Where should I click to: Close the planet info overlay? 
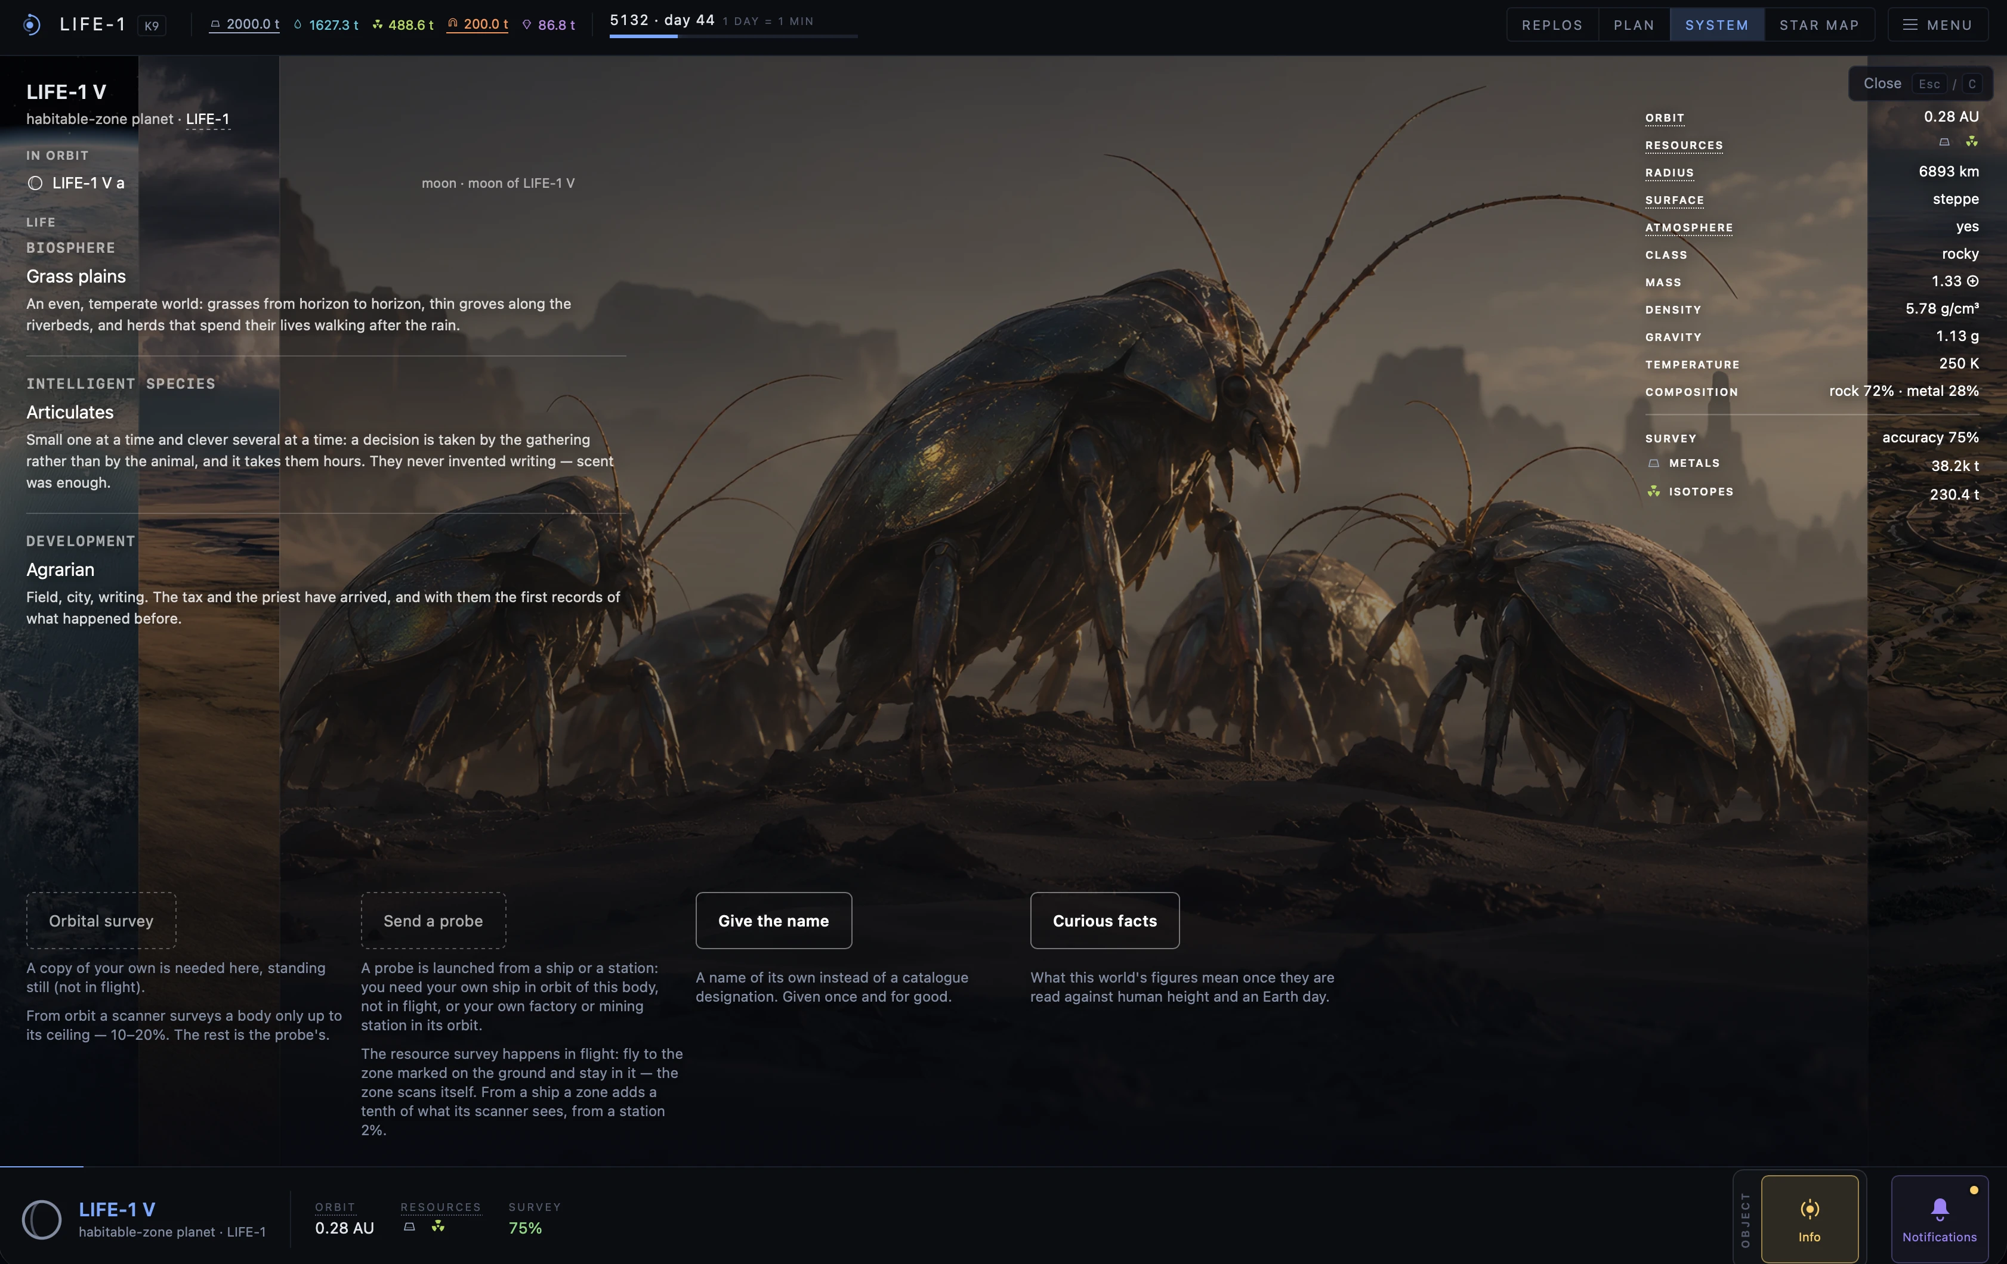tap(1920, 83)
